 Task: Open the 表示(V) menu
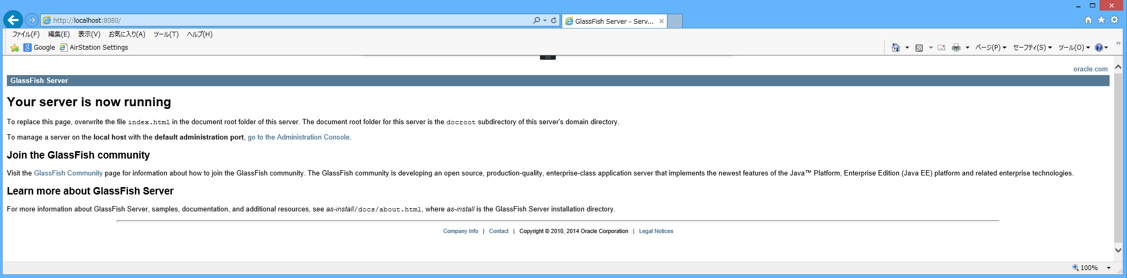click(89, 34)
